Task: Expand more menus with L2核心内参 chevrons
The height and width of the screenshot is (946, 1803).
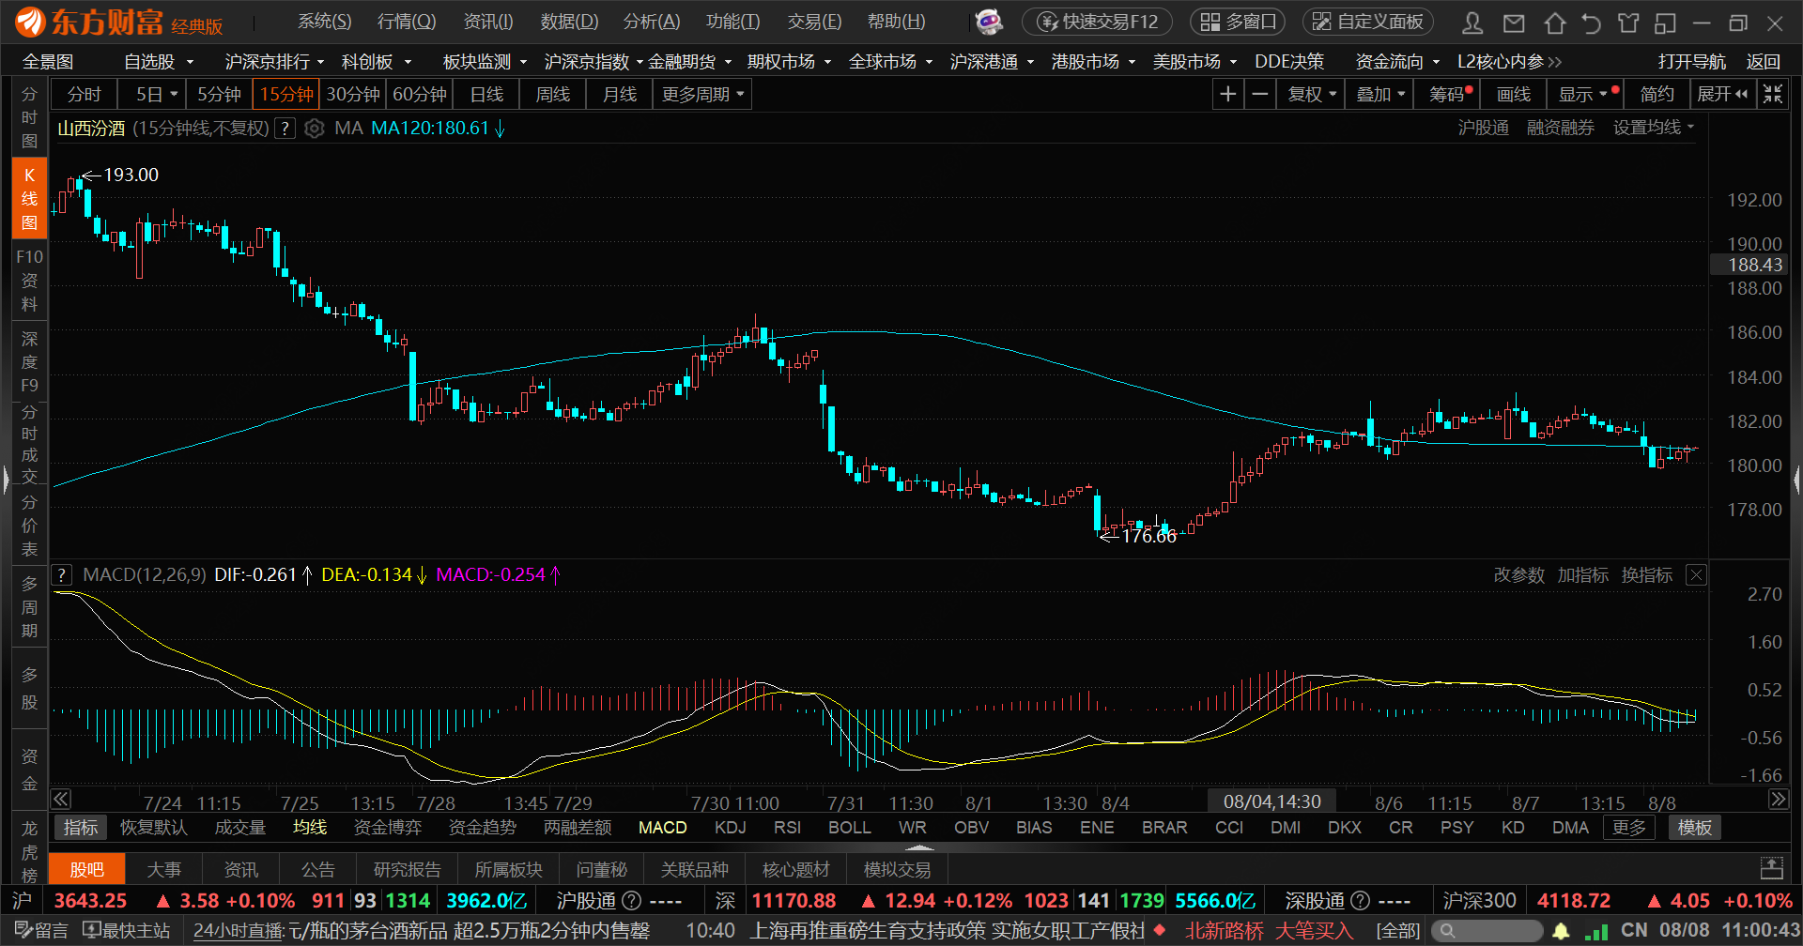Action: coord(1554,62)
